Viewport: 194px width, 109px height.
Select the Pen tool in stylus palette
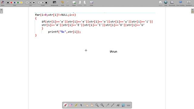click(x=65, y=105)
